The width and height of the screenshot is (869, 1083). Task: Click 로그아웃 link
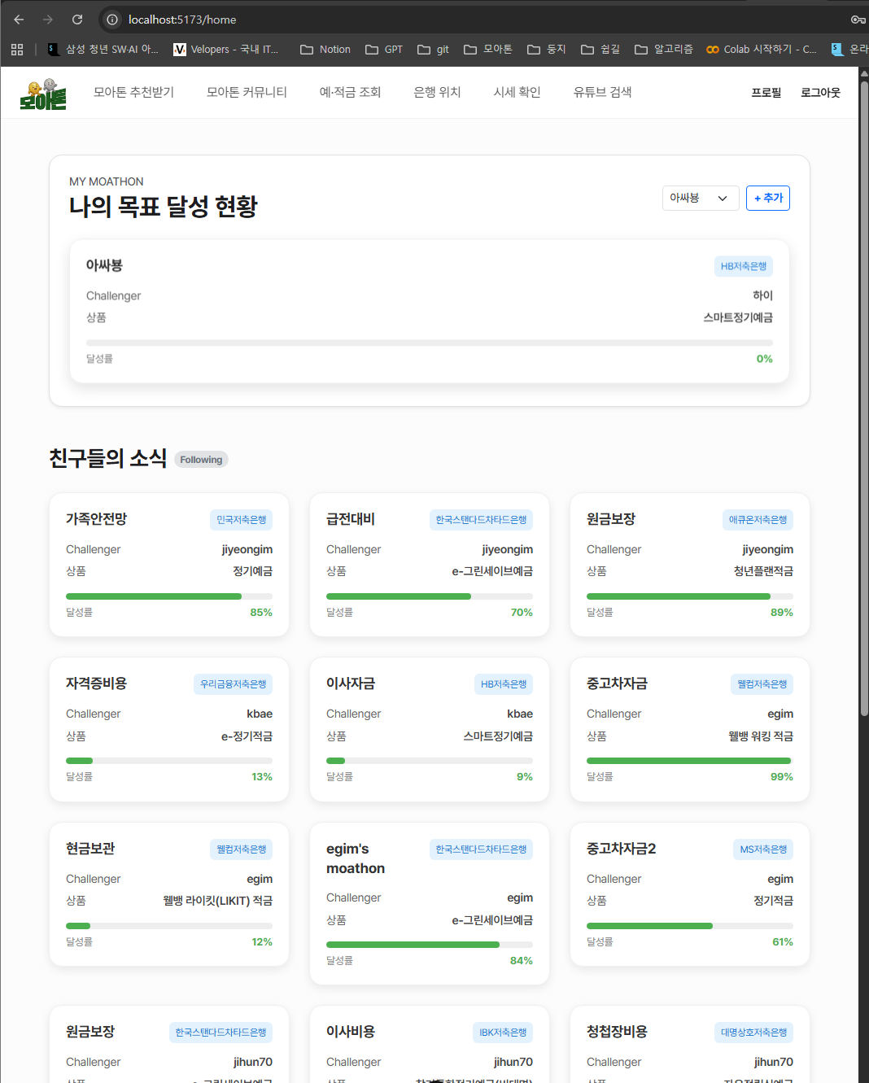(820, 93)
